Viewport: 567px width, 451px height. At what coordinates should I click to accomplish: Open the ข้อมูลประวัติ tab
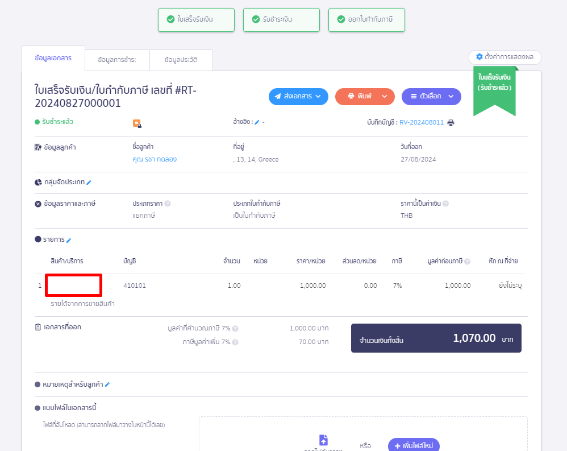(x=181, y=60)
